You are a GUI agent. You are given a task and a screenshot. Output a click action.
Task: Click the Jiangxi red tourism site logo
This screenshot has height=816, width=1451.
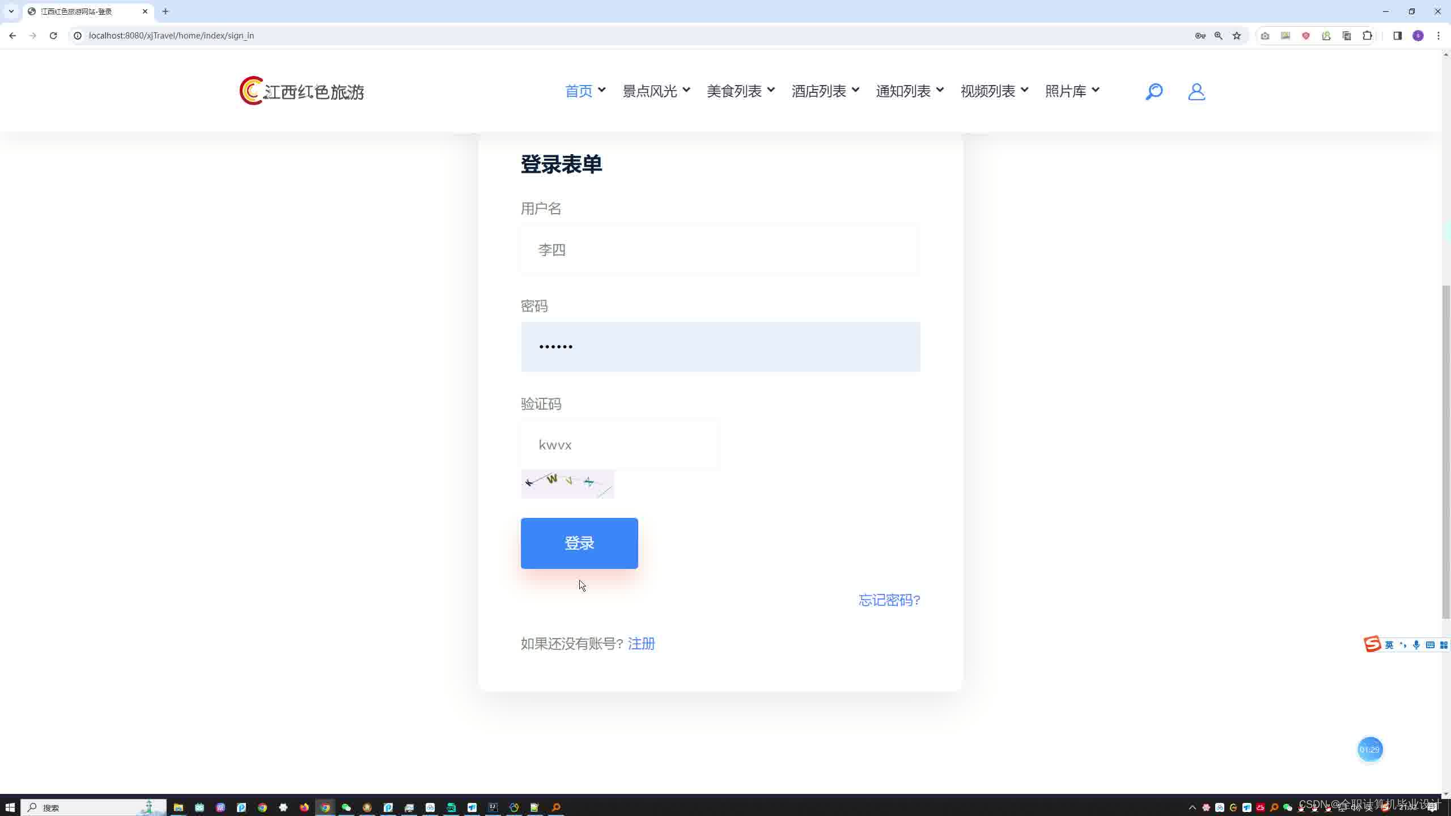pos(302,91)
